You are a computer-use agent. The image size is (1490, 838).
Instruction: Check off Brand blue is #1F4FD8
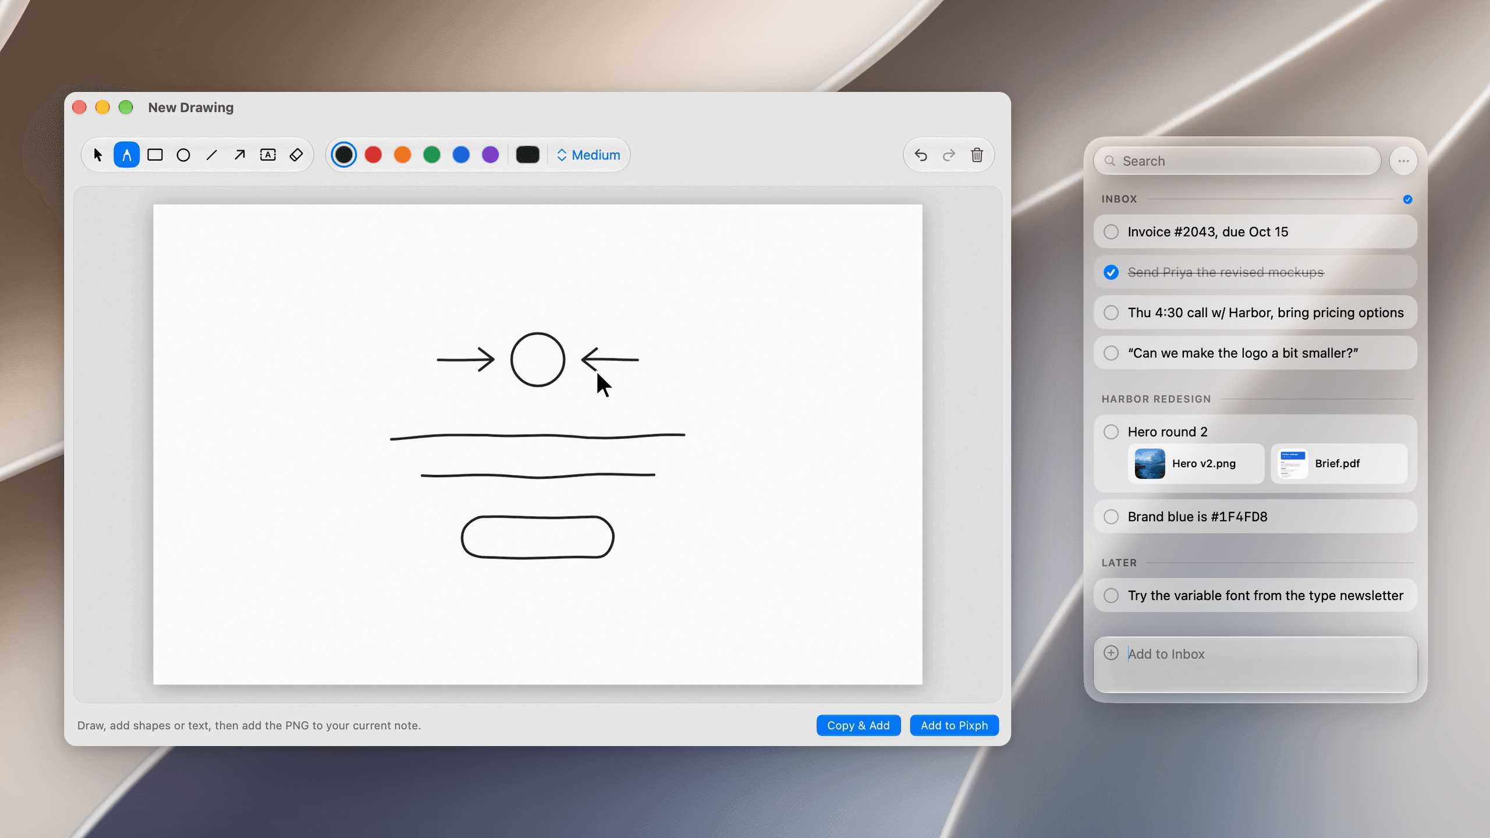click(1111, 517)
